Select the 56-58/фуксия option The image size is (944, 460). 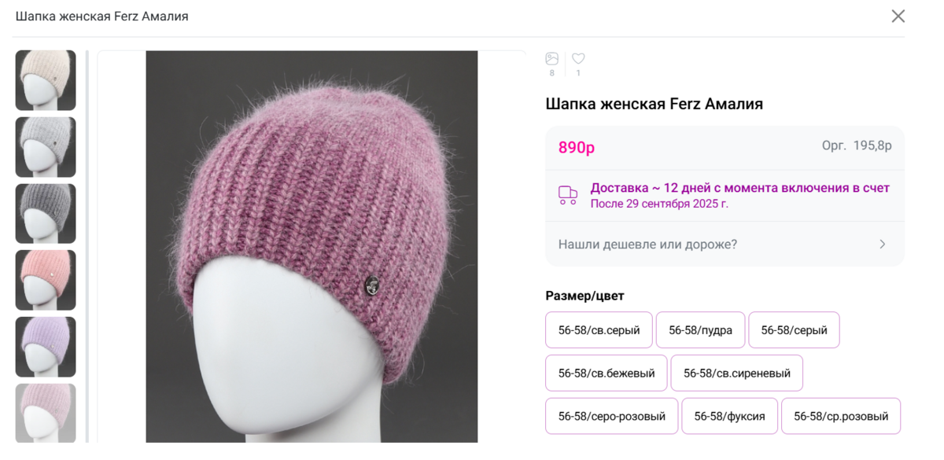point(729,416)
